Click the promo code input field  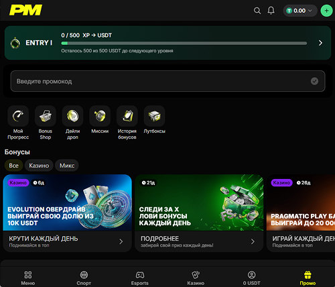point(167,81)
